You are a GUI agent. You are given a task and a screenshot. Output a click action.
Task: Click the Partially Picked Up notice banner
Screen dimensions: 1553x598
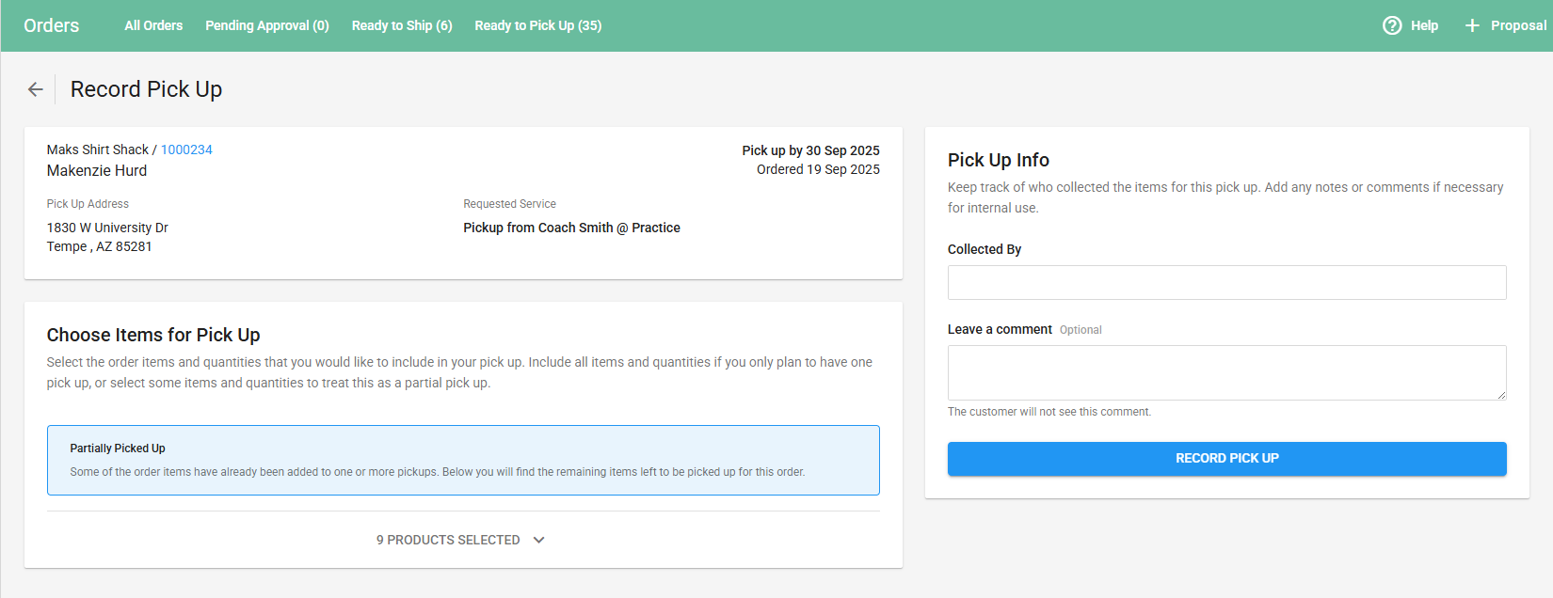click(463, 460)
